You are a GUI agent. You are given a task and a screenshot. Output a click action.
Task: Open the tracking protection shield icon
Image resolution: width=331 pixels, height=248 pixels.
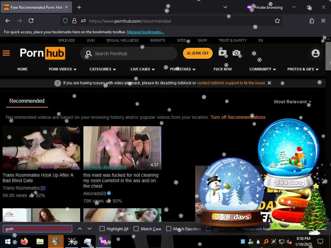click(65, 21)
